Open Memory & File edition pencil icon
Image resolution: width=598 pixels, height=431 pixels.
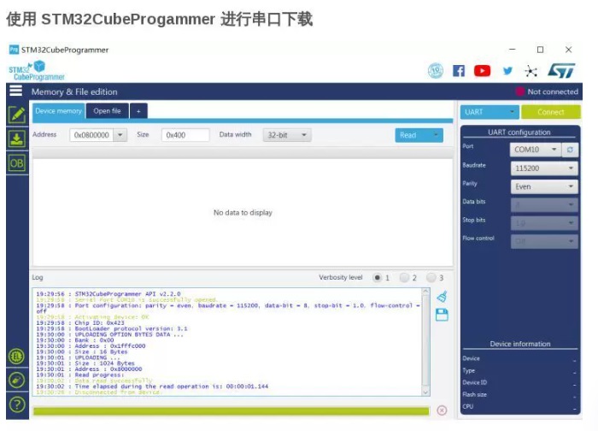pos(16,115)
